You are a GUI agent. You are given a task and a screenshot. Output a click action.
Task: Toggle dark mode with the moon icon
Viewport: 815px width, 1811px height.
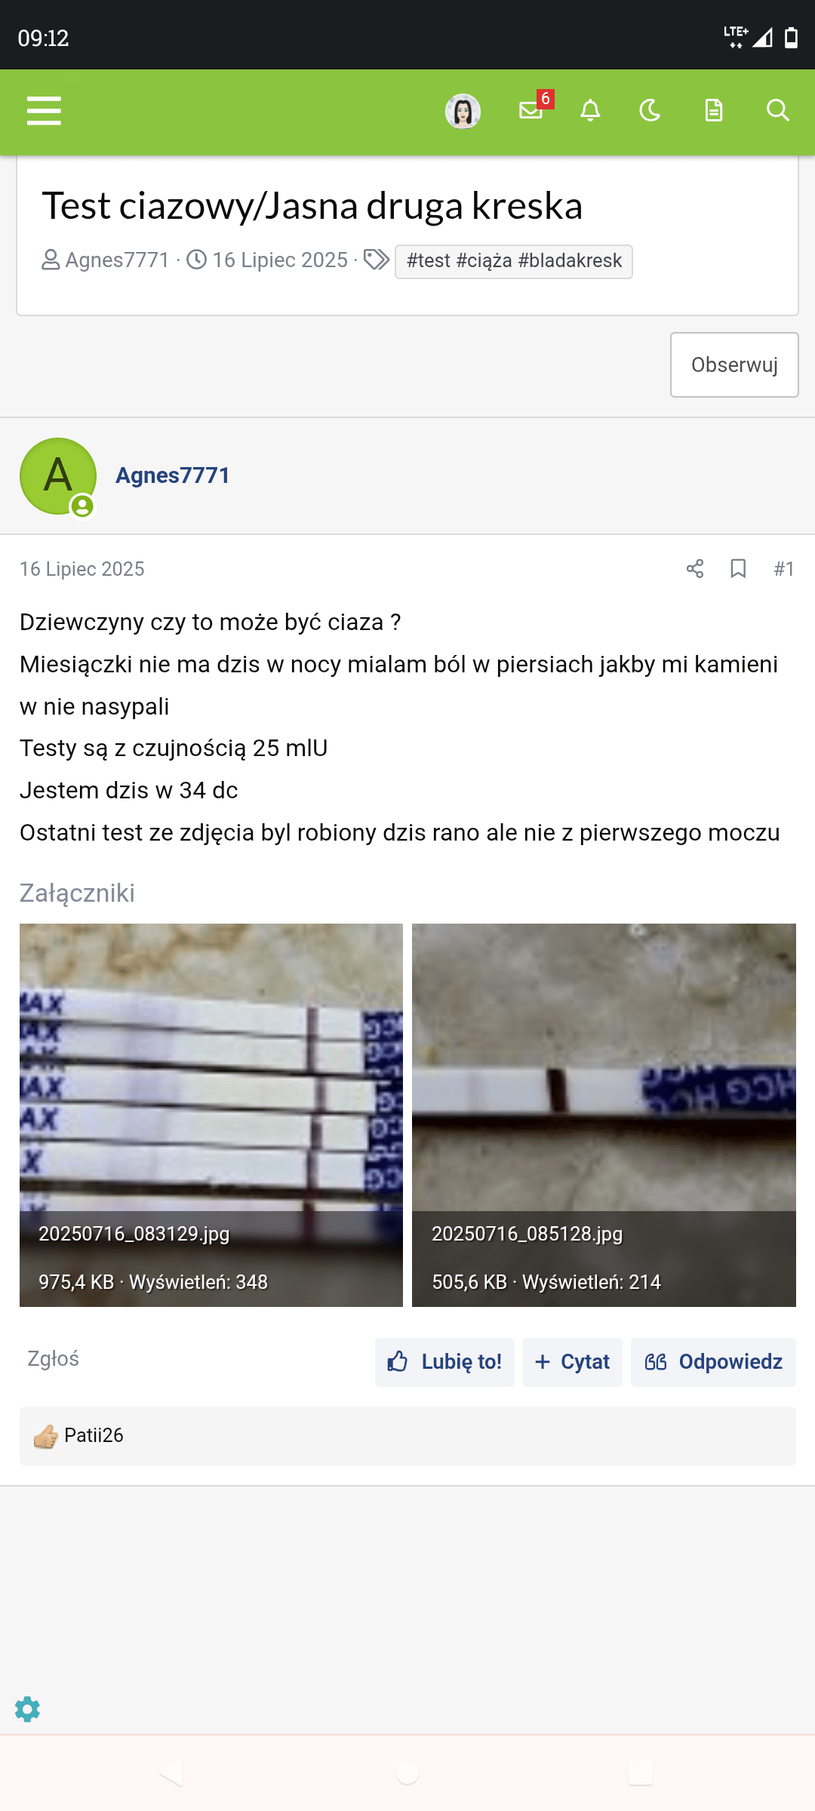point(650,111)
